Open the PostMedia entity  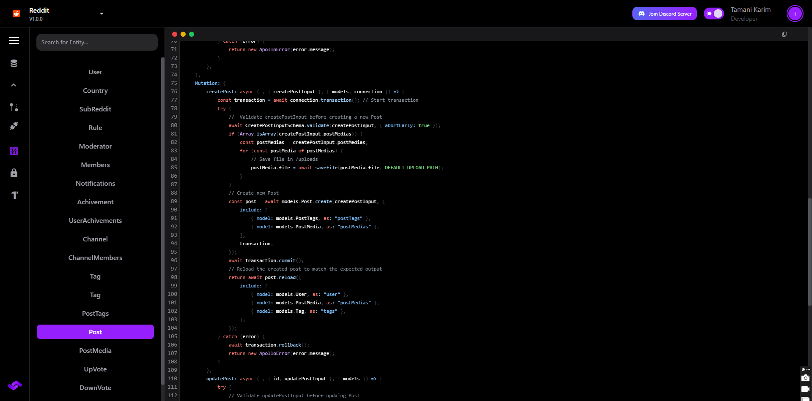point(95,350)
